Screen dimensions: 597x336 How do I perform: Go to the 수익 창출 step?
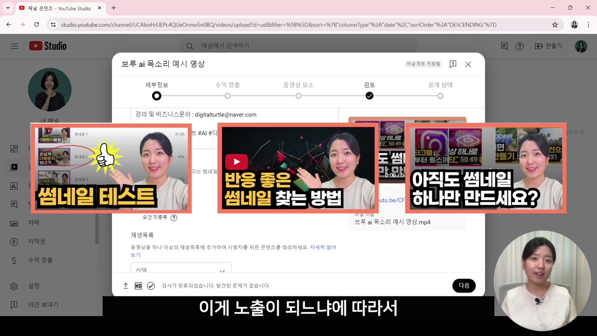(x=227, y=91)
